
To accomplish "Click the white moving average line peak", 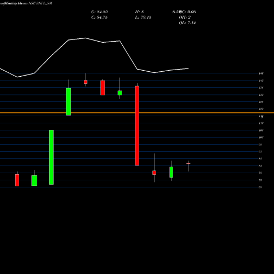I will point(85,38).
